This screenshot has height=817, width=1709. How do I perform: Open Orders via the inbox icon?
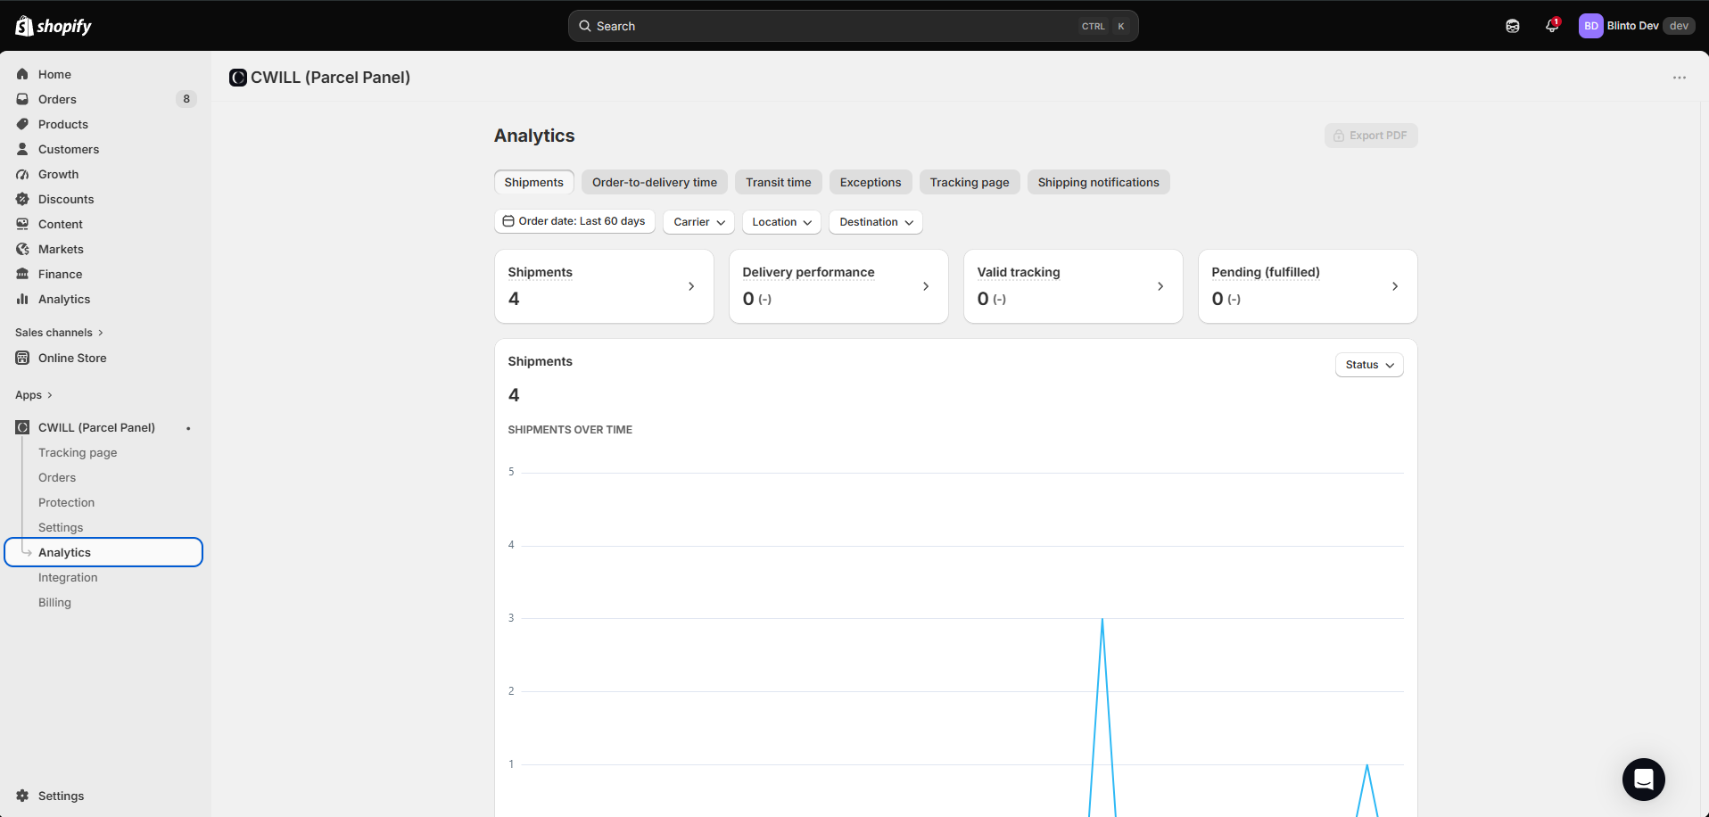tap(22, 99)
